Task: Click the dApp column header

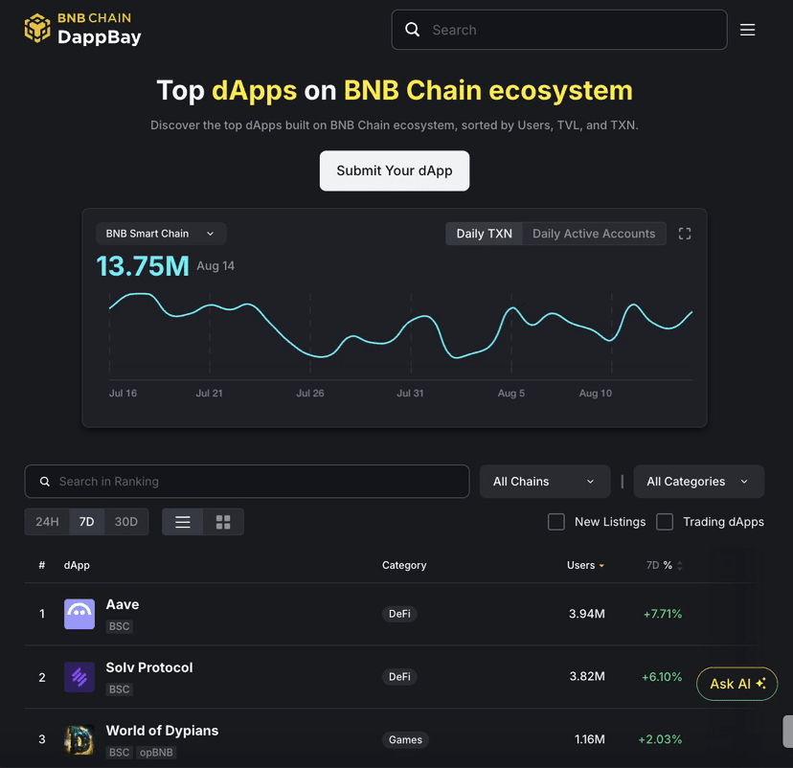Action: click(x=77, y=565)
